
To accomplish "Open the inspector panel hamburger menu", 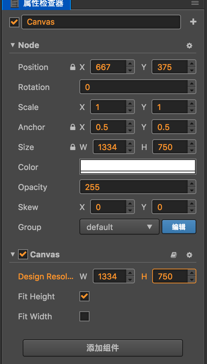I will click(195, 3).
